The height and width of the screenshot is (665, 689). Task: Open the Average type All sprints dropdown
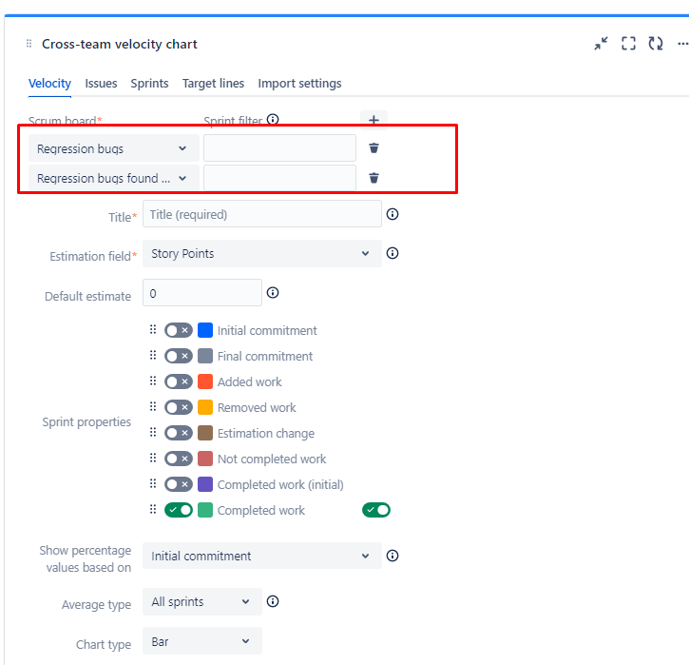pos(201,601)
